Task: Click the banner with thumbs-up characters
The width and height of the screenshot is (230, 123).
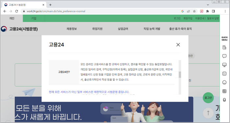Action: pyautogui.click(x=104, y=112)
